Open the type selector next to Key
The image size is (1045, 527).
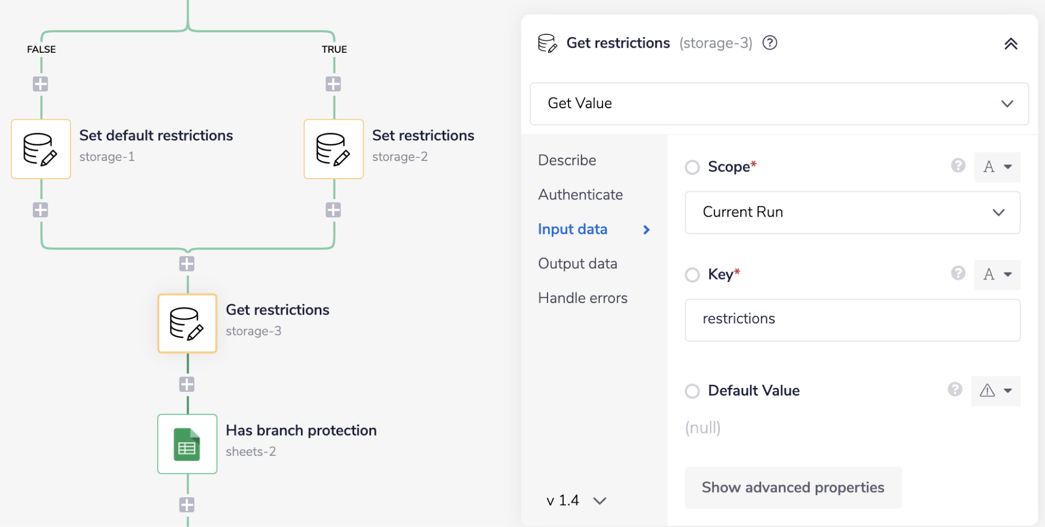coord(997,275)
